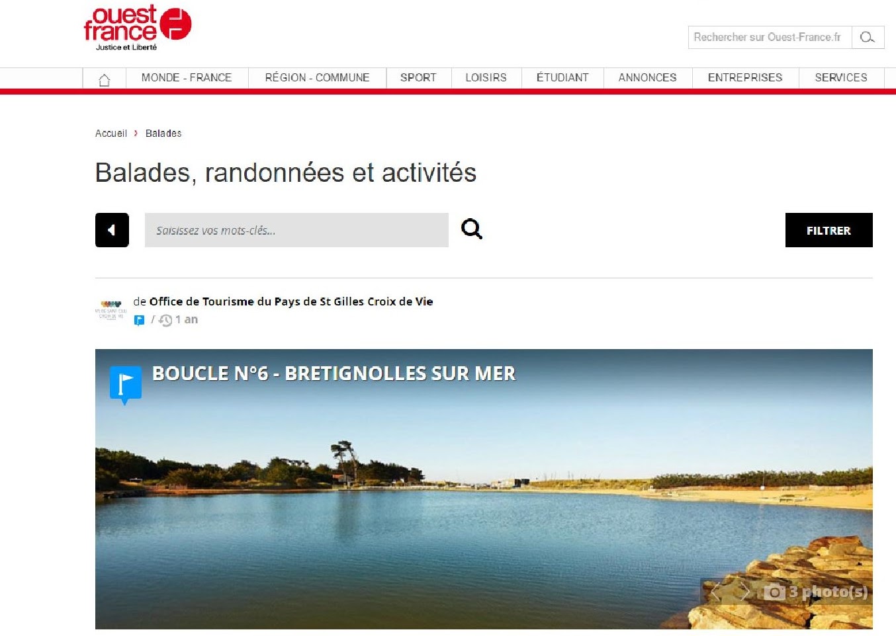Click the FILTRER button
This screenshot has width=896, height=636.
(829, 230)
